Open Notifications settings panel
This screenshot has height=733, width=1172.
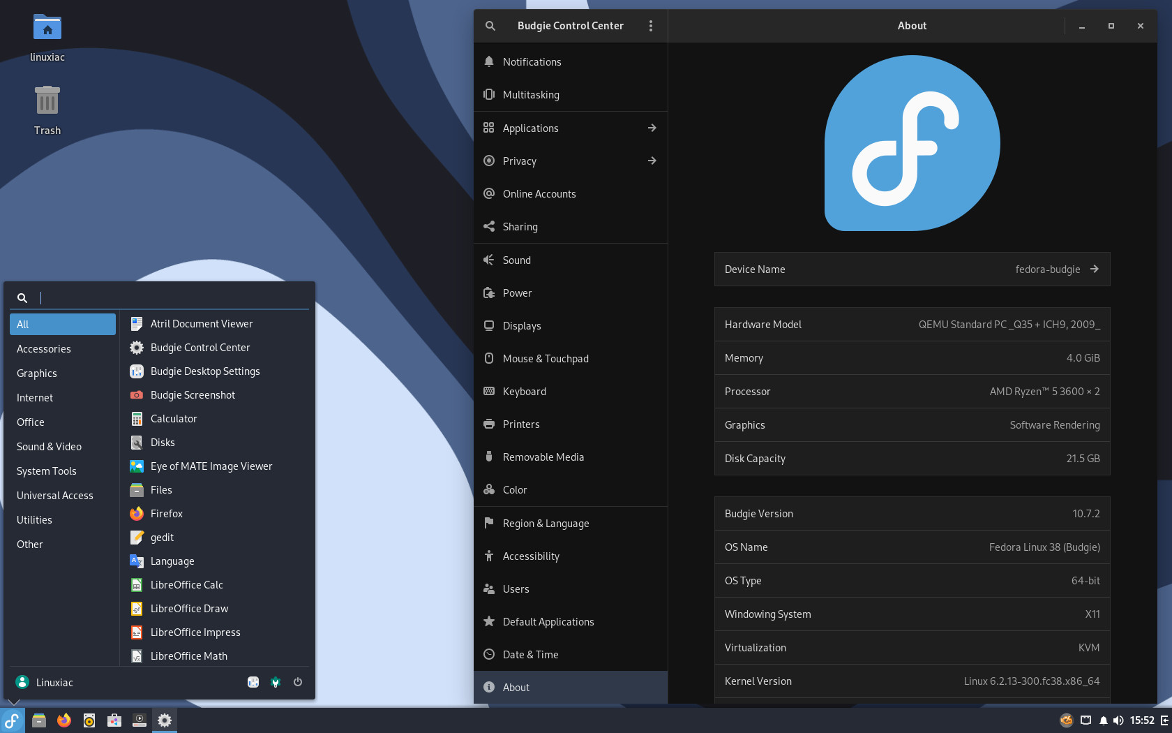[571, 62]
